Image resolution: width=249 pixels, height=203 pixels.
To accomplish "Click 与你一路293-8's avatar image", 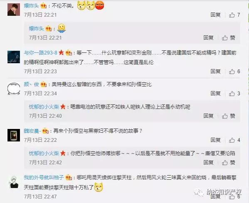I will tap(14, 57).
